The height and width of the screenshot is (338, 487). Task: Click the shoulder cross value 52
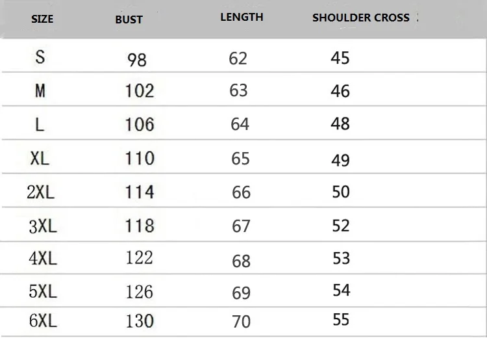[341, 226]
